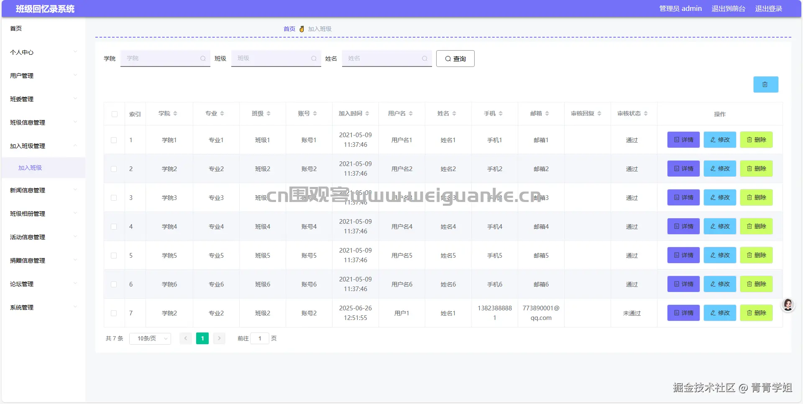Check the row 3 checkbox (学院3)
This screenshot has width=803, height=404.
[114, 198]
